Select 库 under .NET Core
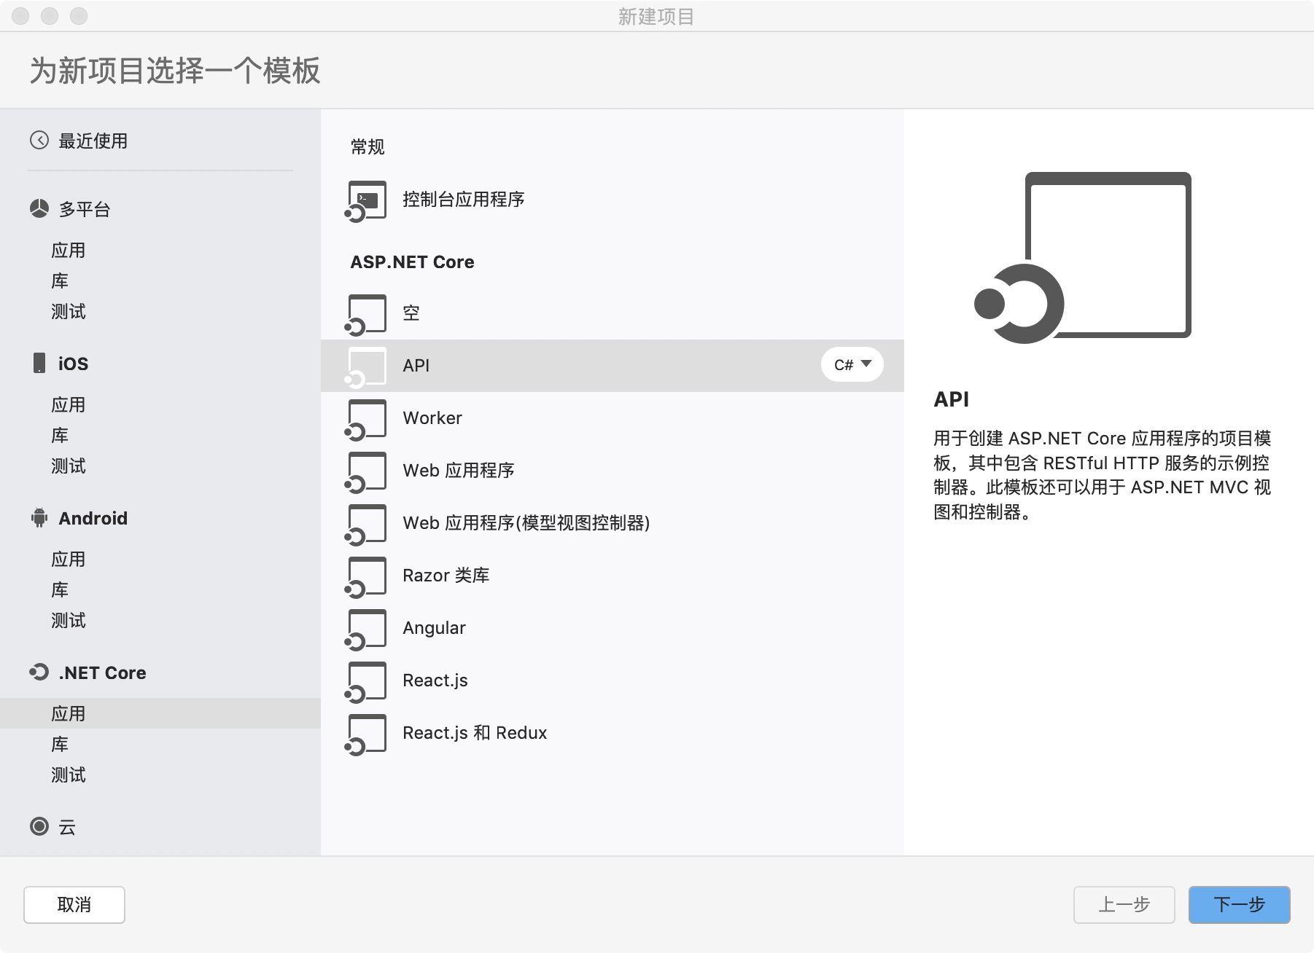Screen dimensions: 1314x953 point(60,744)
